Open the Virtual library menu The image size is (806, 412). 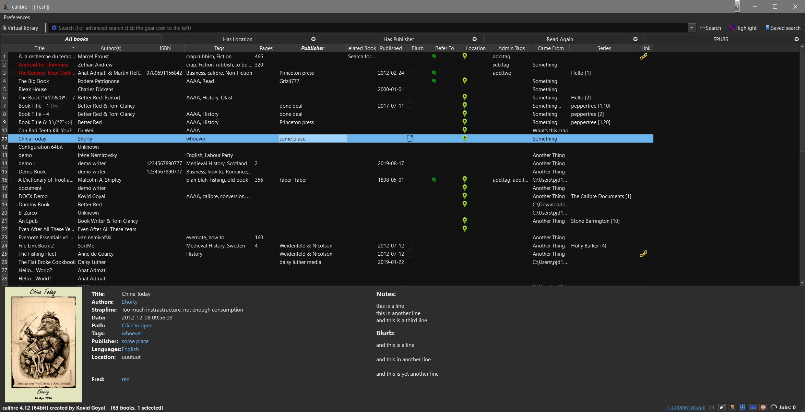coord(21,28)
